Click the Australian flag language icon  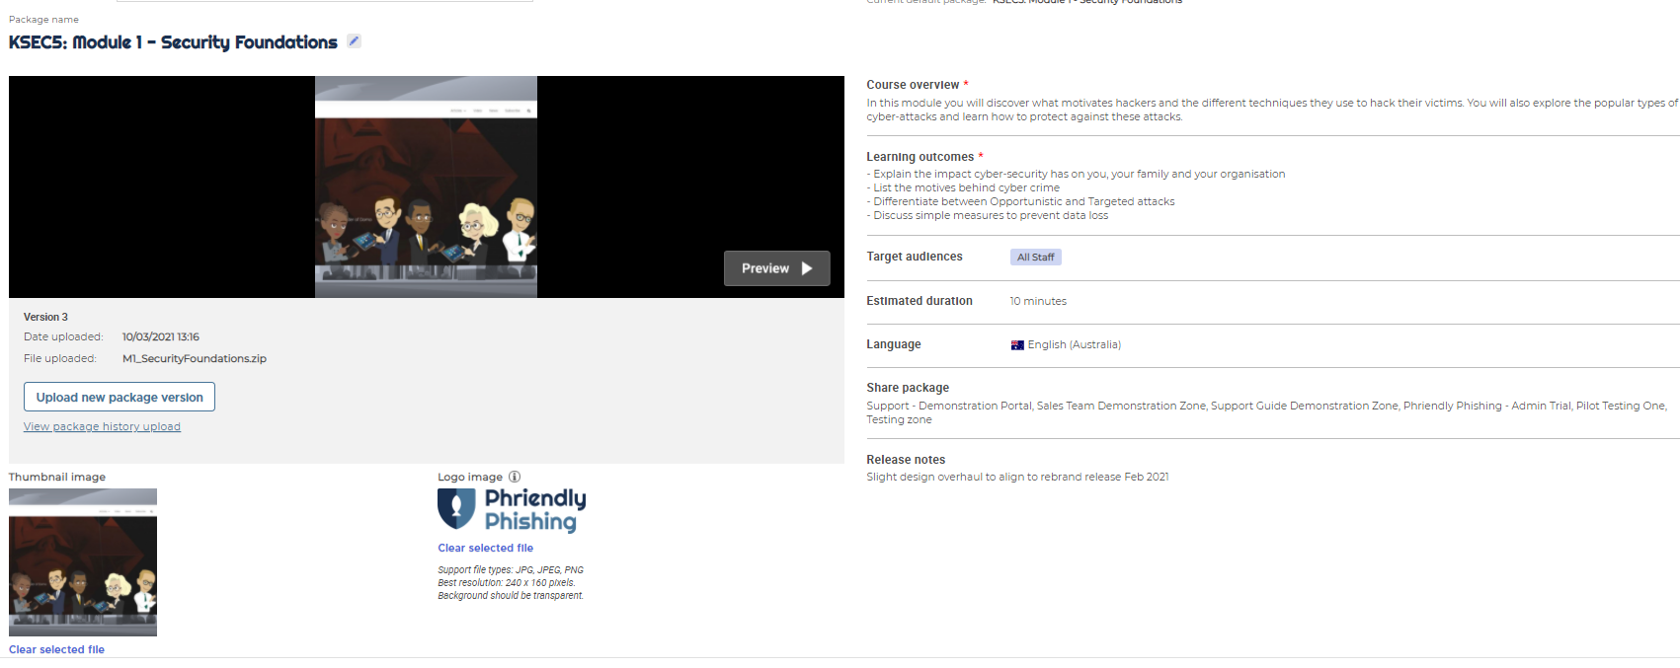coord(1017,345)
